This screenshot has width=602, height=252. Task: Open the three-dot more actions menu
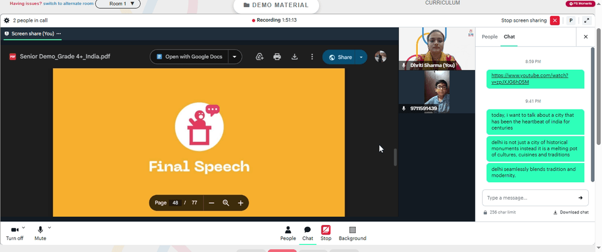pyautogui.click(x=312, y=57)
